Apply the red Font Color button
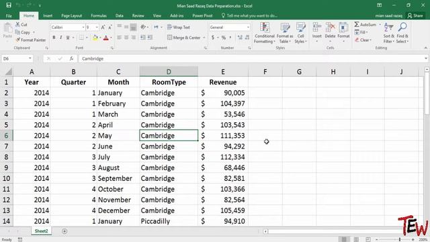This screenshot has height=242, width=430. [106, 38]
